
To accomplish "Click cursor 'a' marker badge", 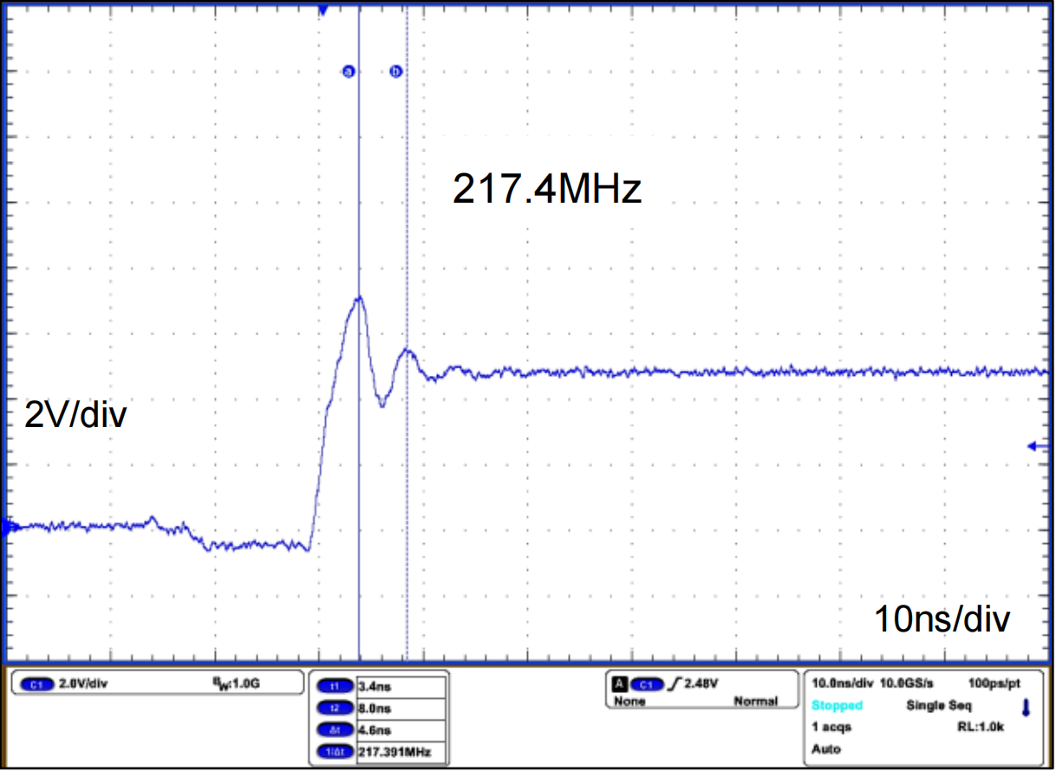I will click(x=348, y=72).
